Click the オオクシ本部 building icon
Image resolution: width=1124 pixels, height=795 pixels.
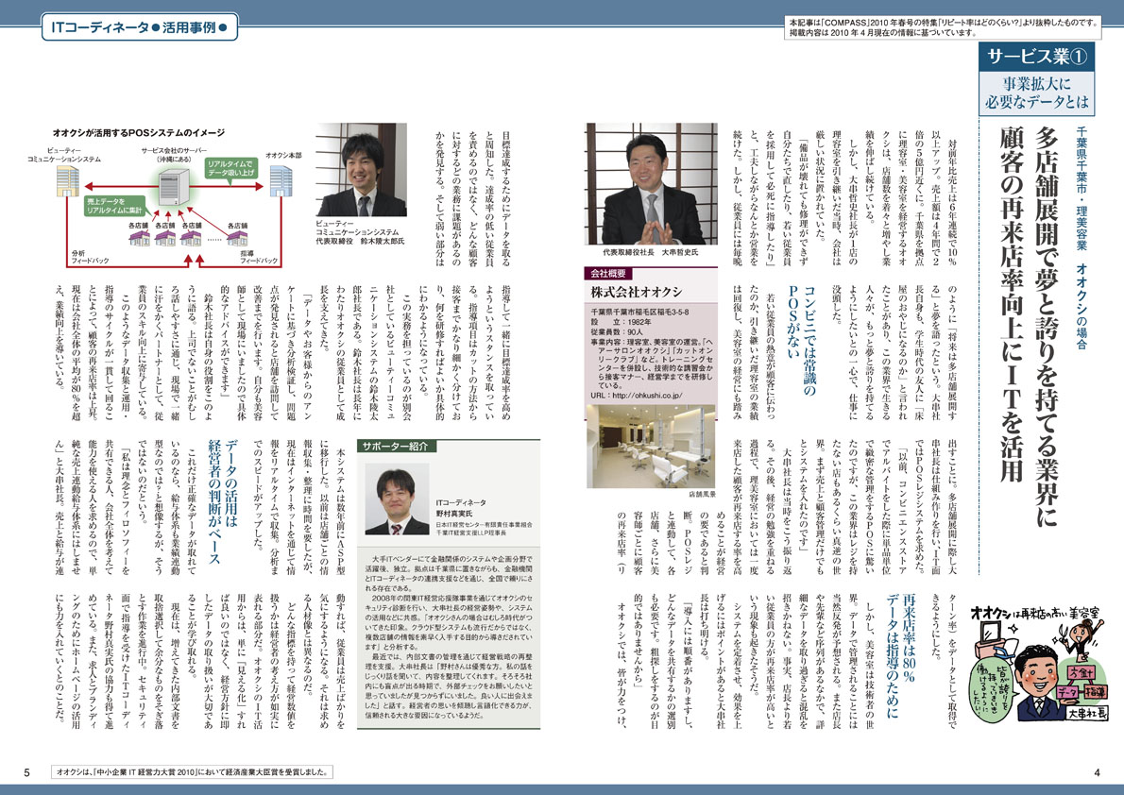click(x=281, y=181)
